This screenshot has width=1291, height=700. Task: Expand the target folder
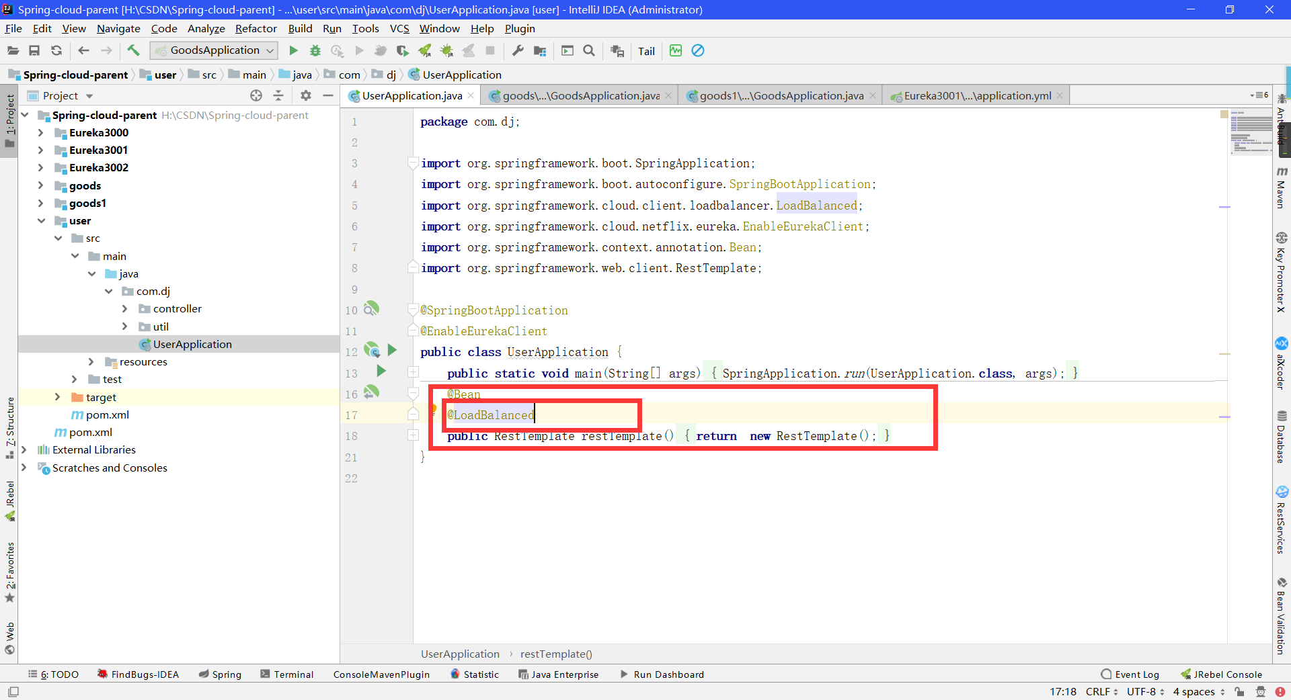click(x=57, y=397)
